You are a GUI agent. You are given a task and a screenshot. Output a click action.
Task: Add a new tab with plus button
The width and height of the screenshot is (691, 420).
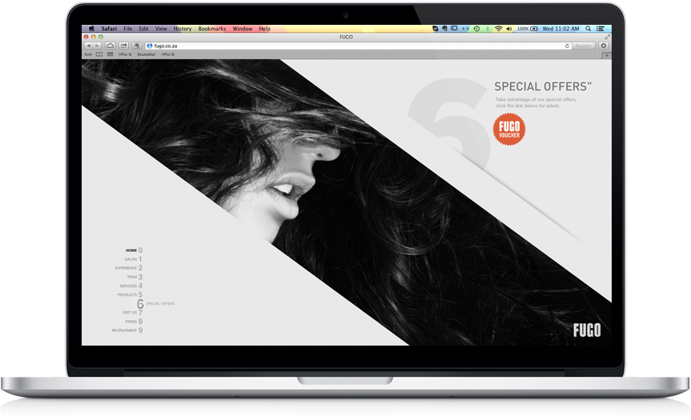[x=607, y=55]
